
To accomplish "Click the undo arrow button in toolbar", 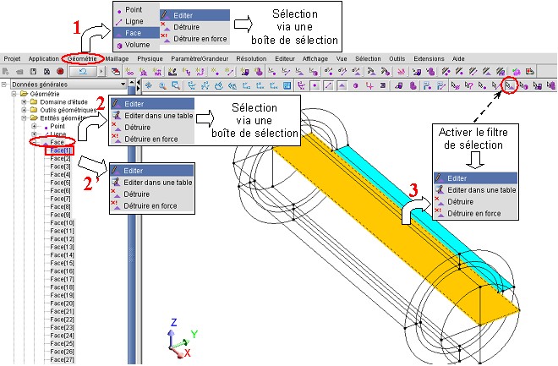I will [82, 72].
